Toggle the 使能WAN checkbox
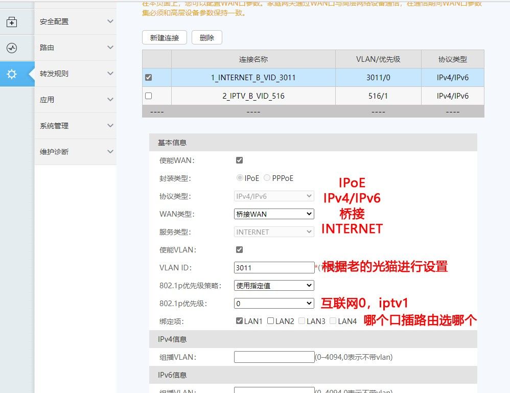 tap(239, 160)
